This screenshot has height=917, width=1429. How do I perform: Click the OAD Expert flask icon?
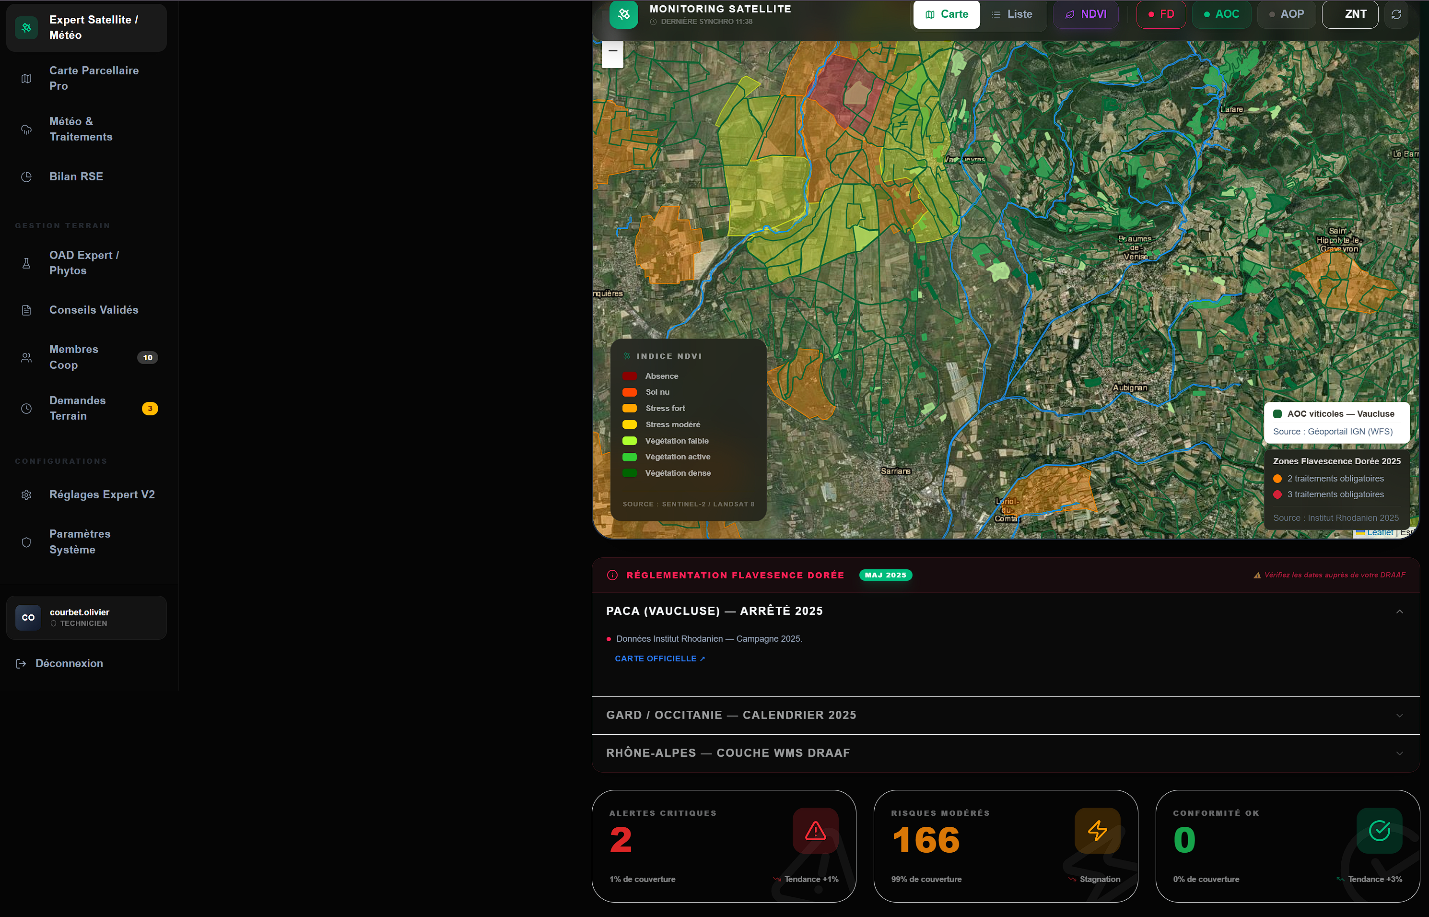26,263
